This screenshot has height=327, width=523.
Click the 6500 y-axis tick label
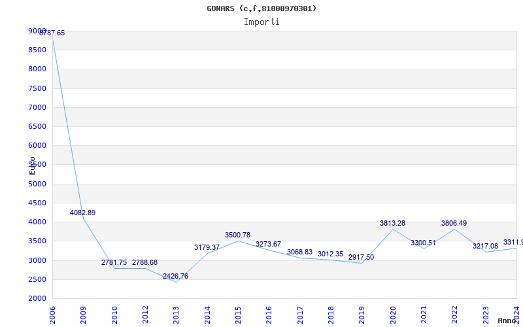(37, 126)
